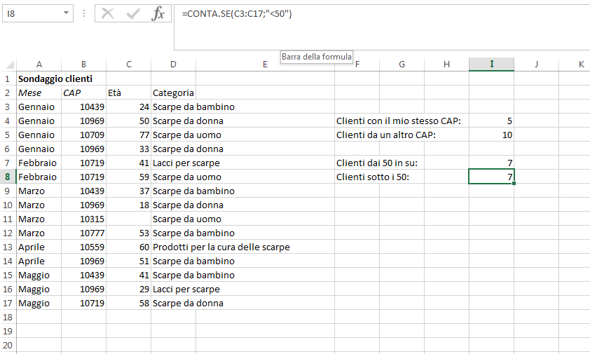590x354 pixels.
Task: Click CAP value 10559
Action: (x=83, y=247)
